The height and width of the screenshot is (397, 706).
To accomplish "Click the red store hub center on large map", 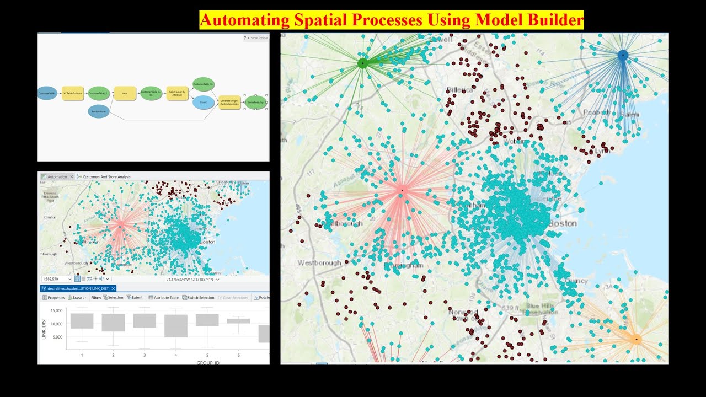I will [402, 190].
